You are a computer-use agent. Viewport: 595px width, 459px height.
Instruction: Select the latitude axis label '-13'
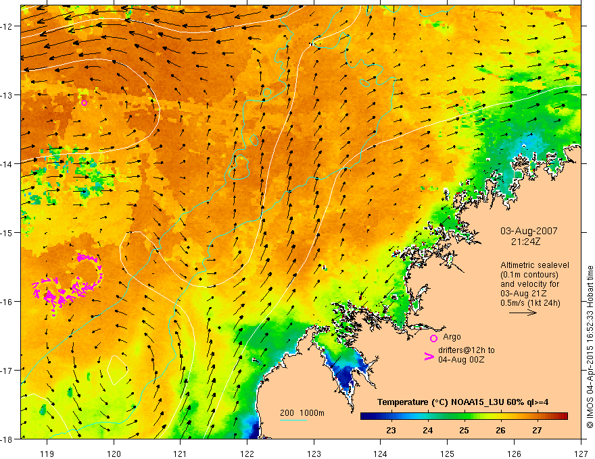point(7,95)
